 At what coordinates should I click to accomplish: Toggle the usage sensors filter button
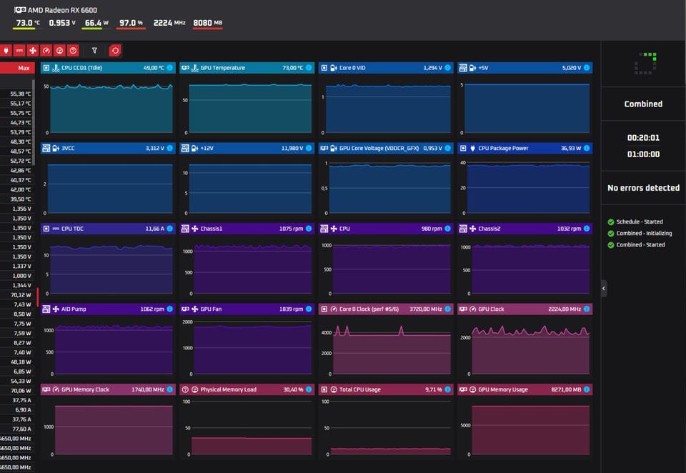pyautogui.click(x=60, y=51)
